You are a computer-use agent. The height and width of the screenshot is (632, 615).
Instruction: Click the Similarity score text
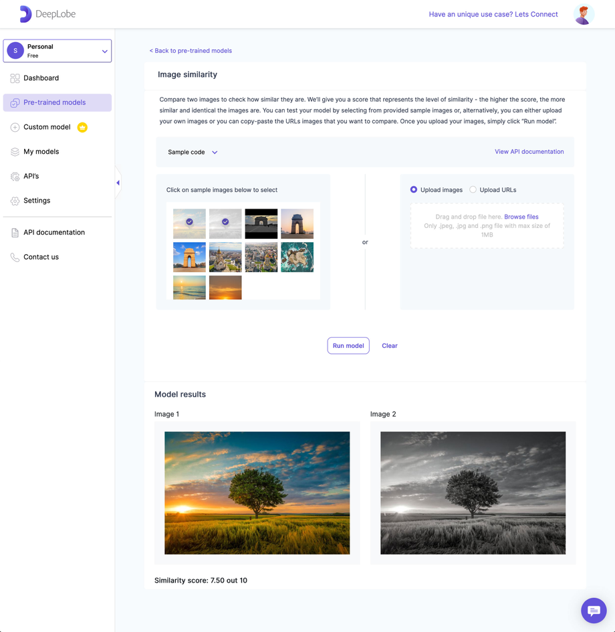(201, 581)
